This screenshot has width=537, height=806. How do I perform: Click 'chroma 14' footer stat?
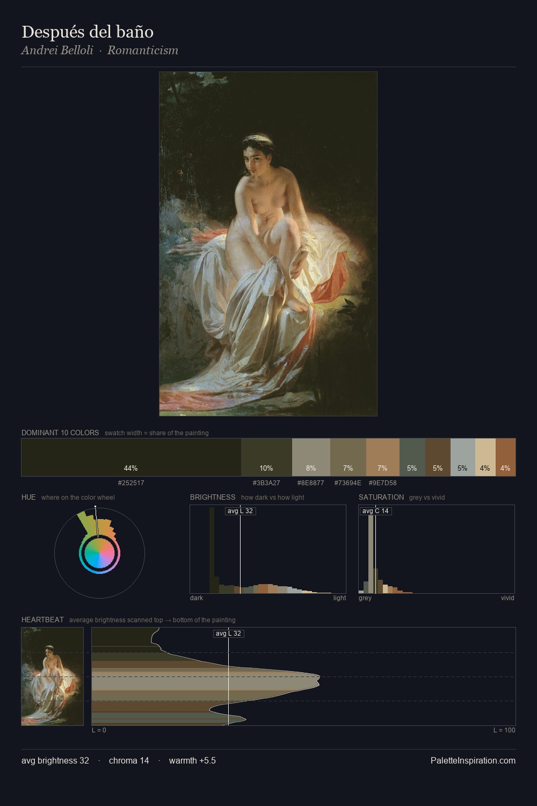129,761
